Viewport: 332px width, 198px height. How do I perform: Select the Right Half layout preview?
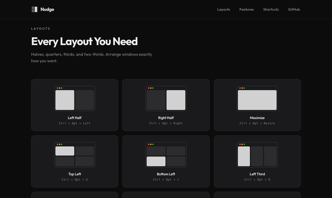click(166, 98)
